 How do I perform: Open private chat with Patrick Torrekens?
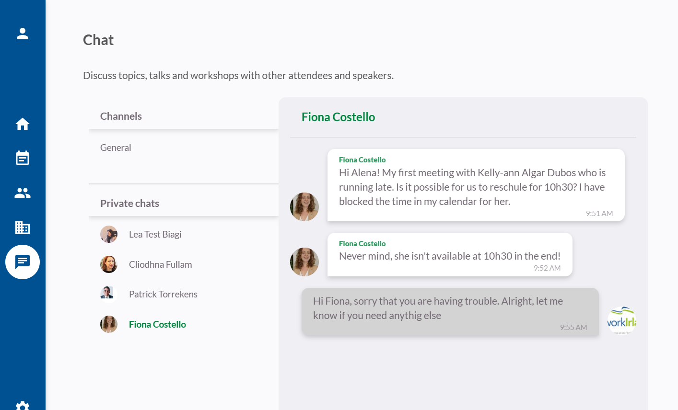pyautogui.click(x=163, y=294)
